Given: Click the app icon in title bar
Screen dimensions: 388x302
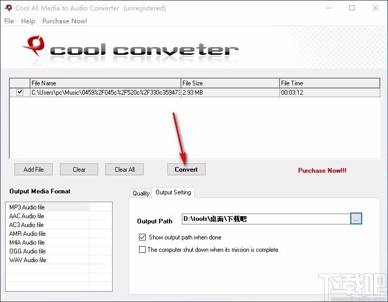Looking at the screenshot, I should pos(8,8).
